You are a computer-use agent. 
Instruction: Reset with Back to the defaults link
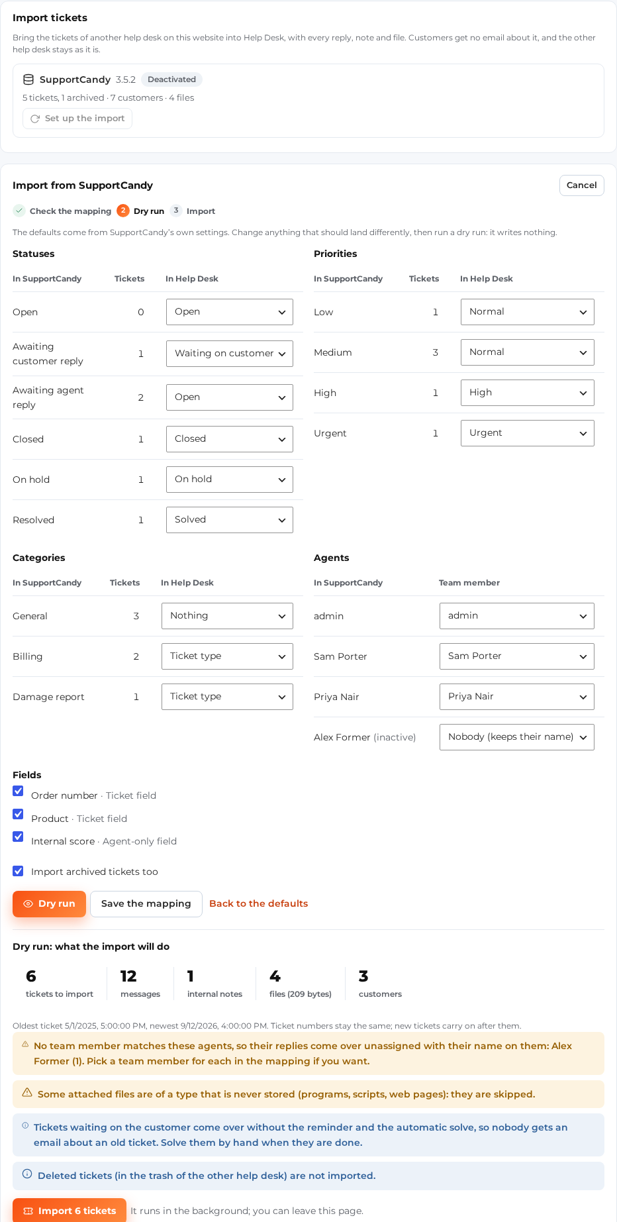click(x=259, y=903)
